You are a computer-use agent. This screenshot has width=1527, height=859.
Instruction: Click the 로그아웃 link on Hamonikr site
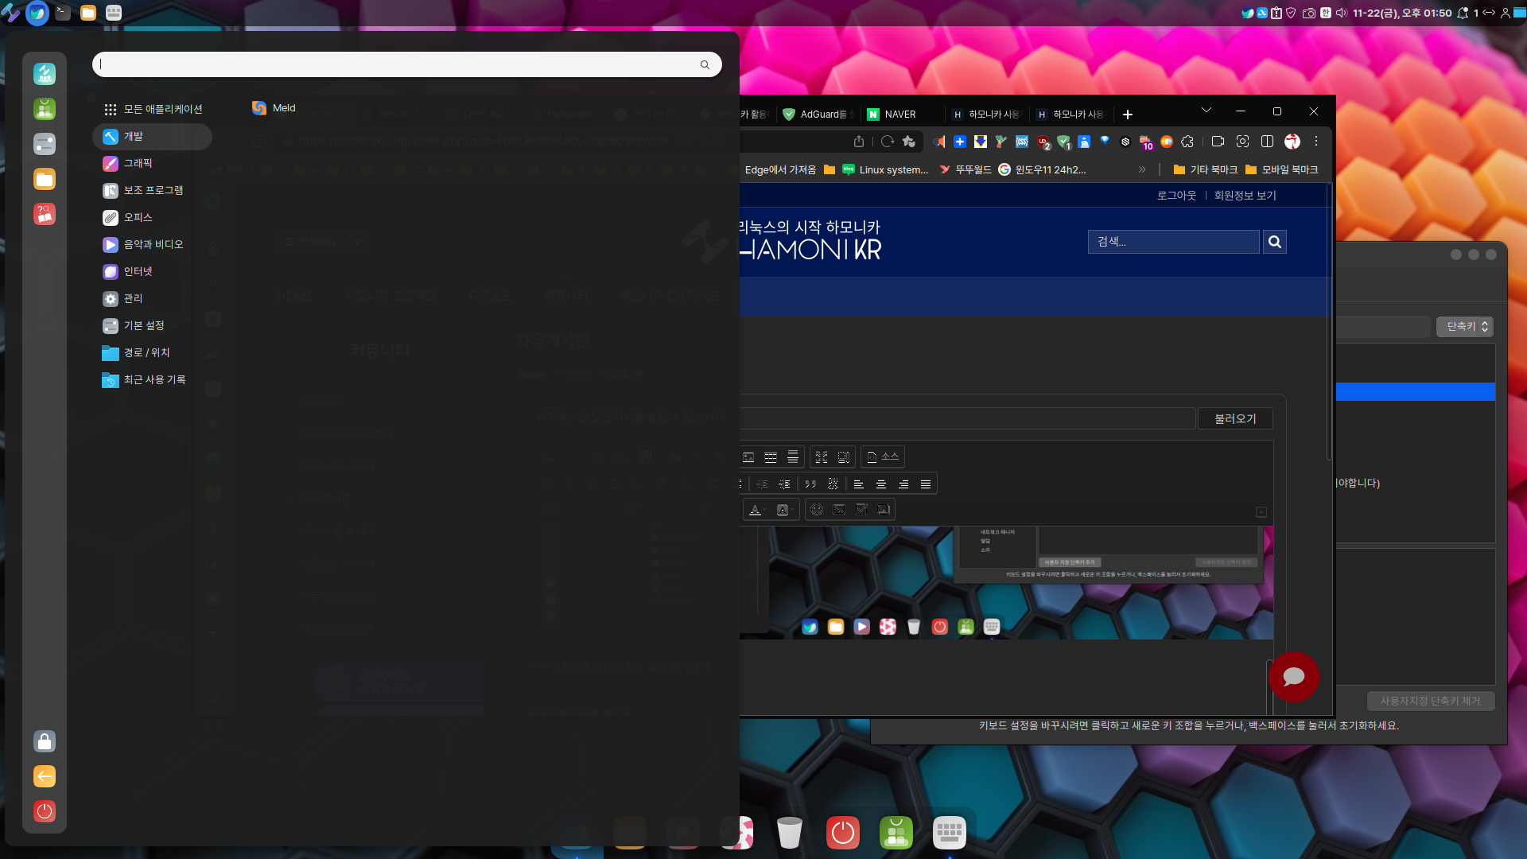[1176, 196]
